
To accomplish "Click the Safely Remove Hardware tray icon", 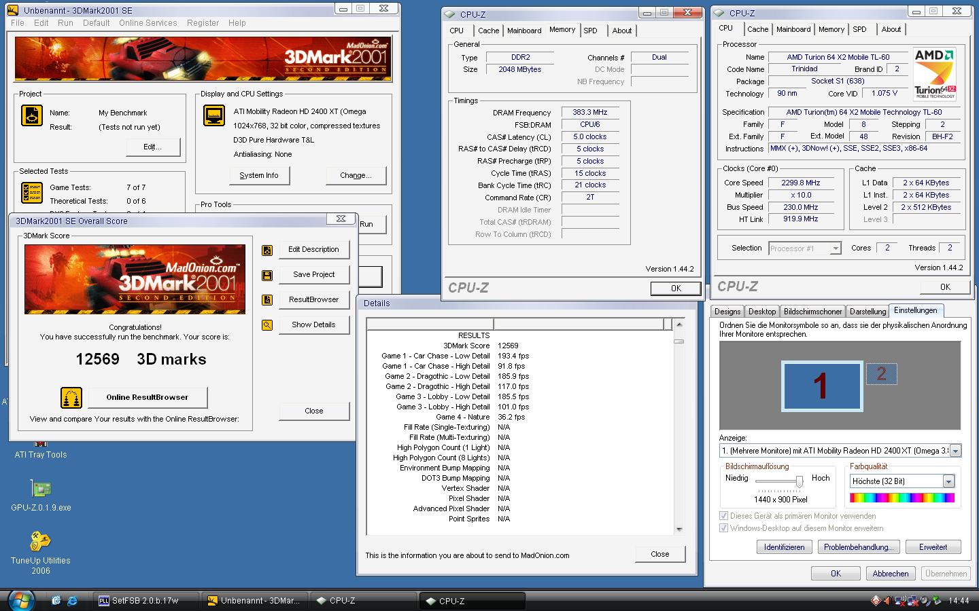I will pos(937,600).
